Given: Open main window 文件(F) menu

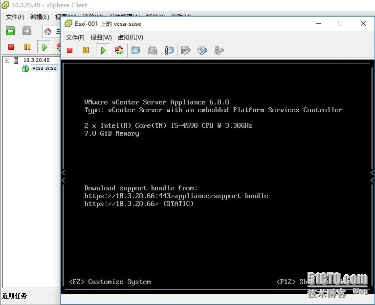Looking at the screenshot, I should point(15,17).
